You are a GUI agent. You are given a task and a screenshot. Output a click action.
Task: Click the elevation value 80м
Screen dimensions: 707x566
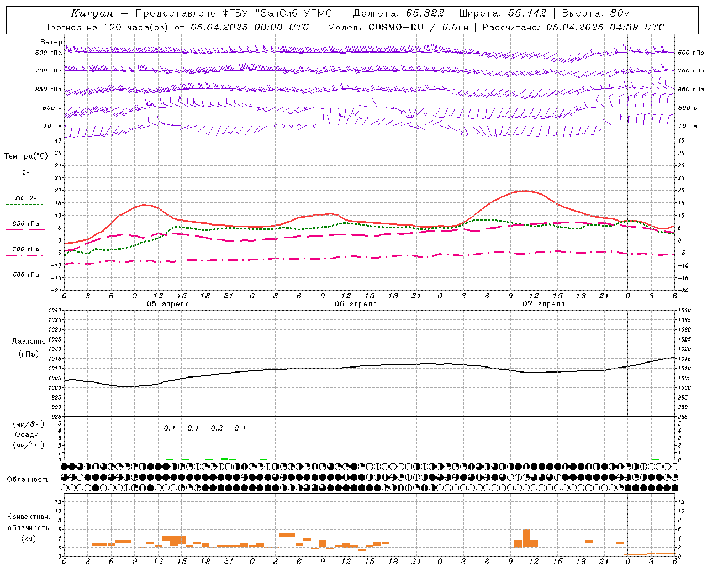pyautogui.click(x=621, y=13)
